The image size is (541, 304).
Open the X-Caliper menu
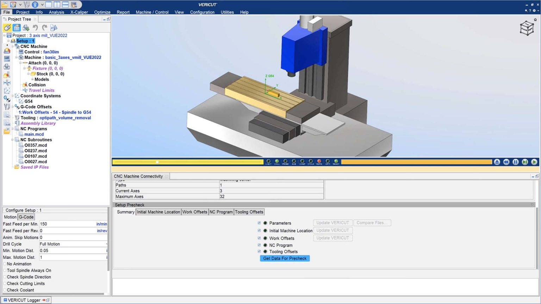79,12
